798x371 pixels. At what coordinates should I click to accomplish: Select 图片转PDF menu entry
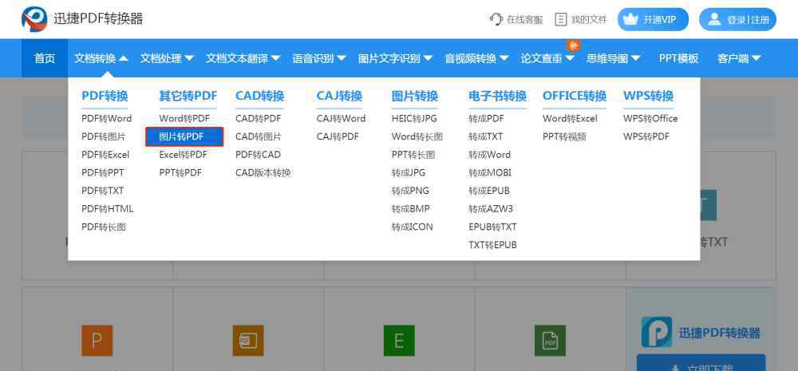(x=184, y=136)
